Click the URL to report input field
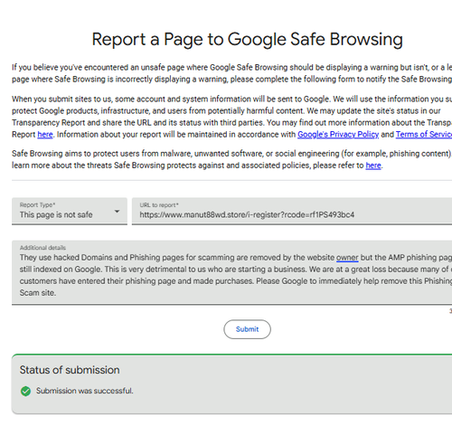The width and height of the screenshot is (452, 426). point(292,211)
